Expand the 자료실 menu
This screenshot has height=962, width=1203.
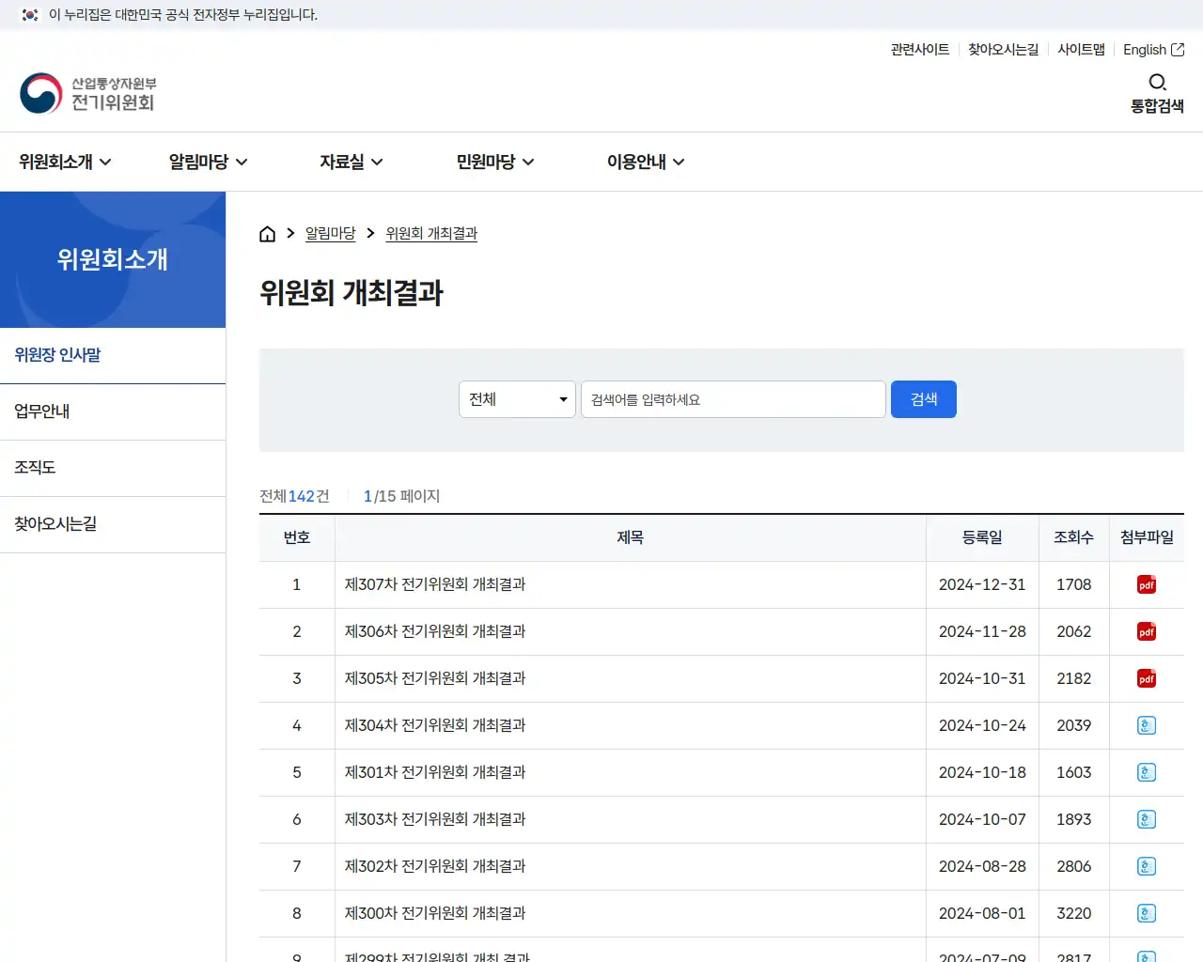(x=352, y=162)
